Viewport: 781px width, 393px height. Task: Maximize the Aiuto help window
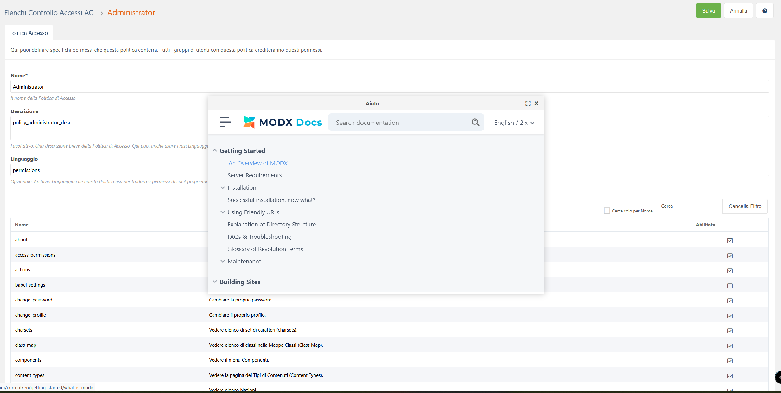point(528,103)
